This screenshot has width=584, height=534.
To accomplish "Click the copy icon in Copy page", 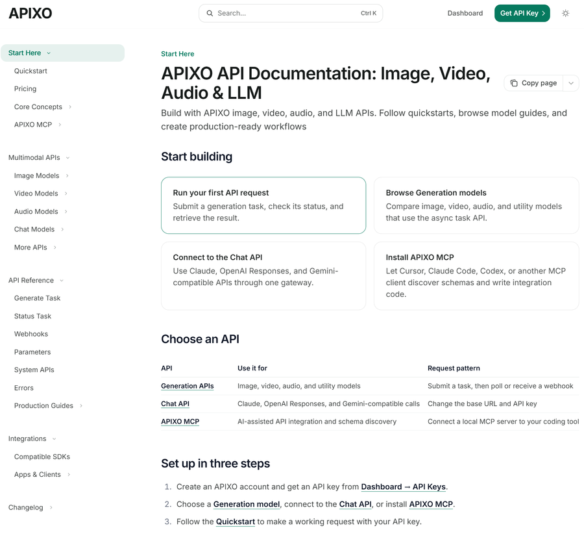I will [x=514, y=83].
